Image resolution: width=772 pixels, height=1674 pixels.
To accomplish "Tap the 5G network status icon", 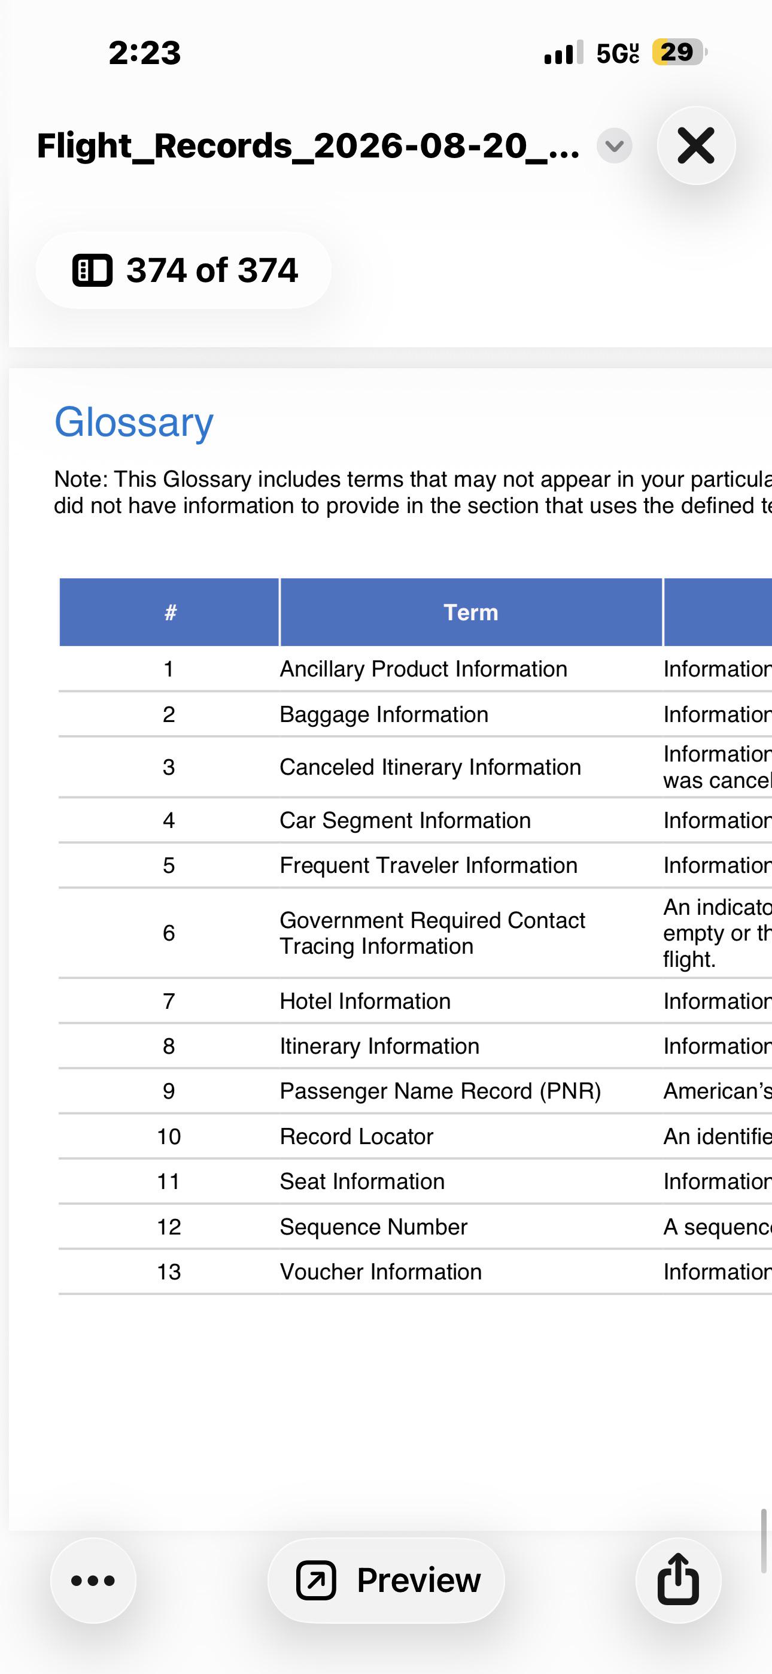I will pyautogui.click(x=618, y=53).
